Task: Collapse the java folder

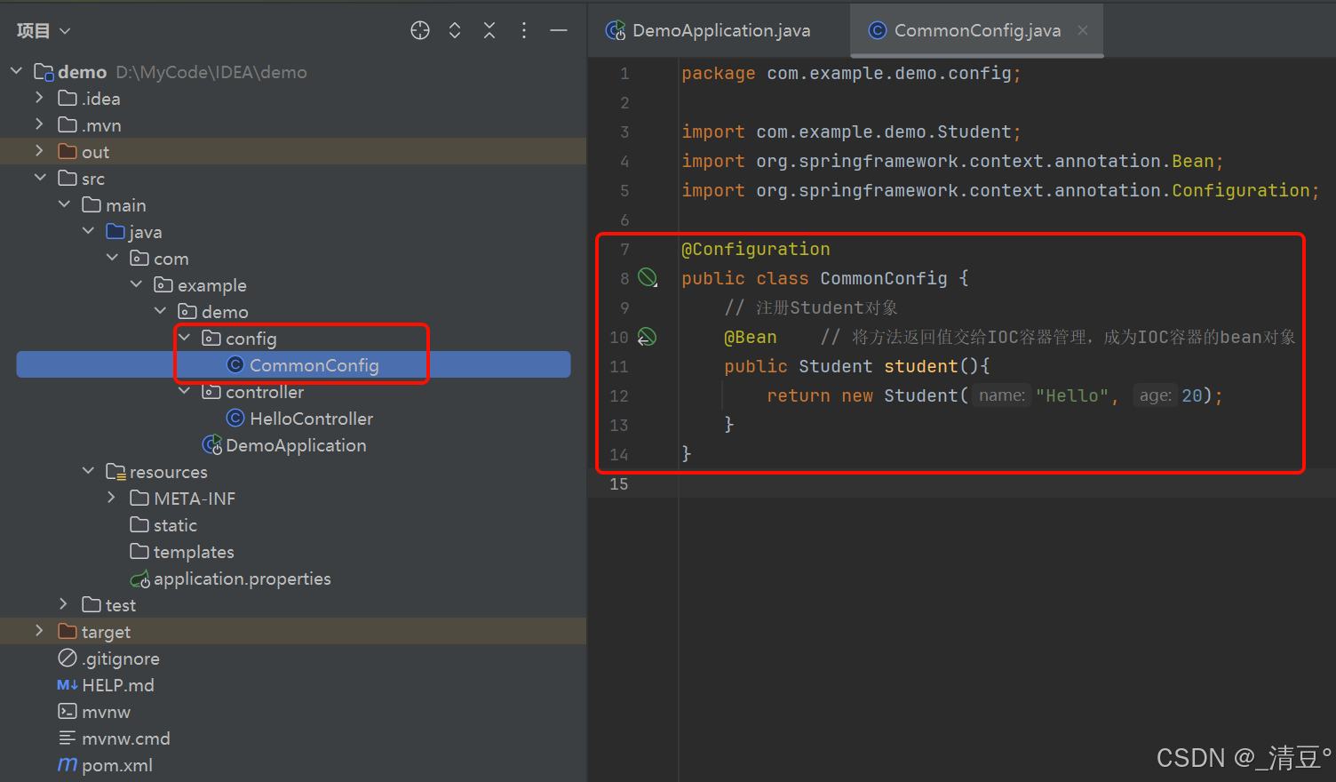Action: pos(88,230)
